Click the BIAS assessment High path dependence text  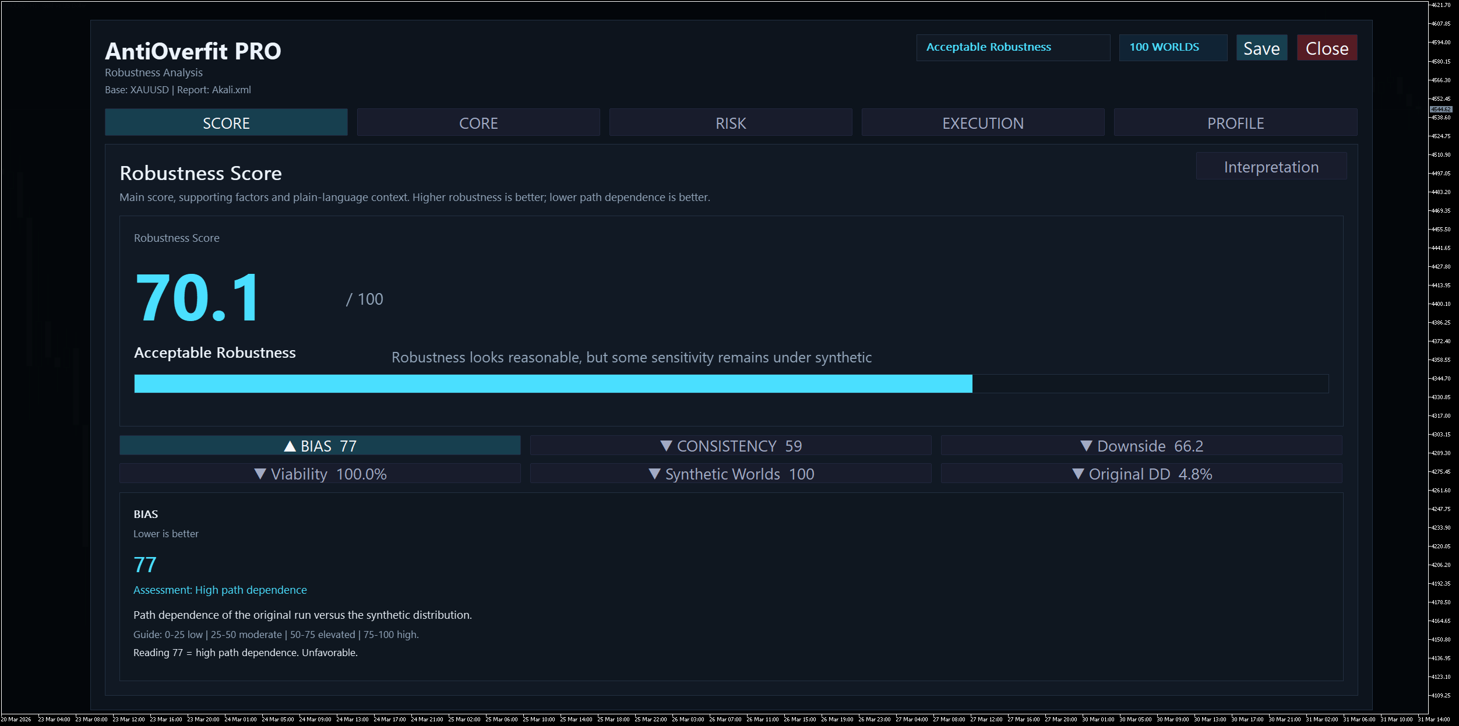(220, 590)
